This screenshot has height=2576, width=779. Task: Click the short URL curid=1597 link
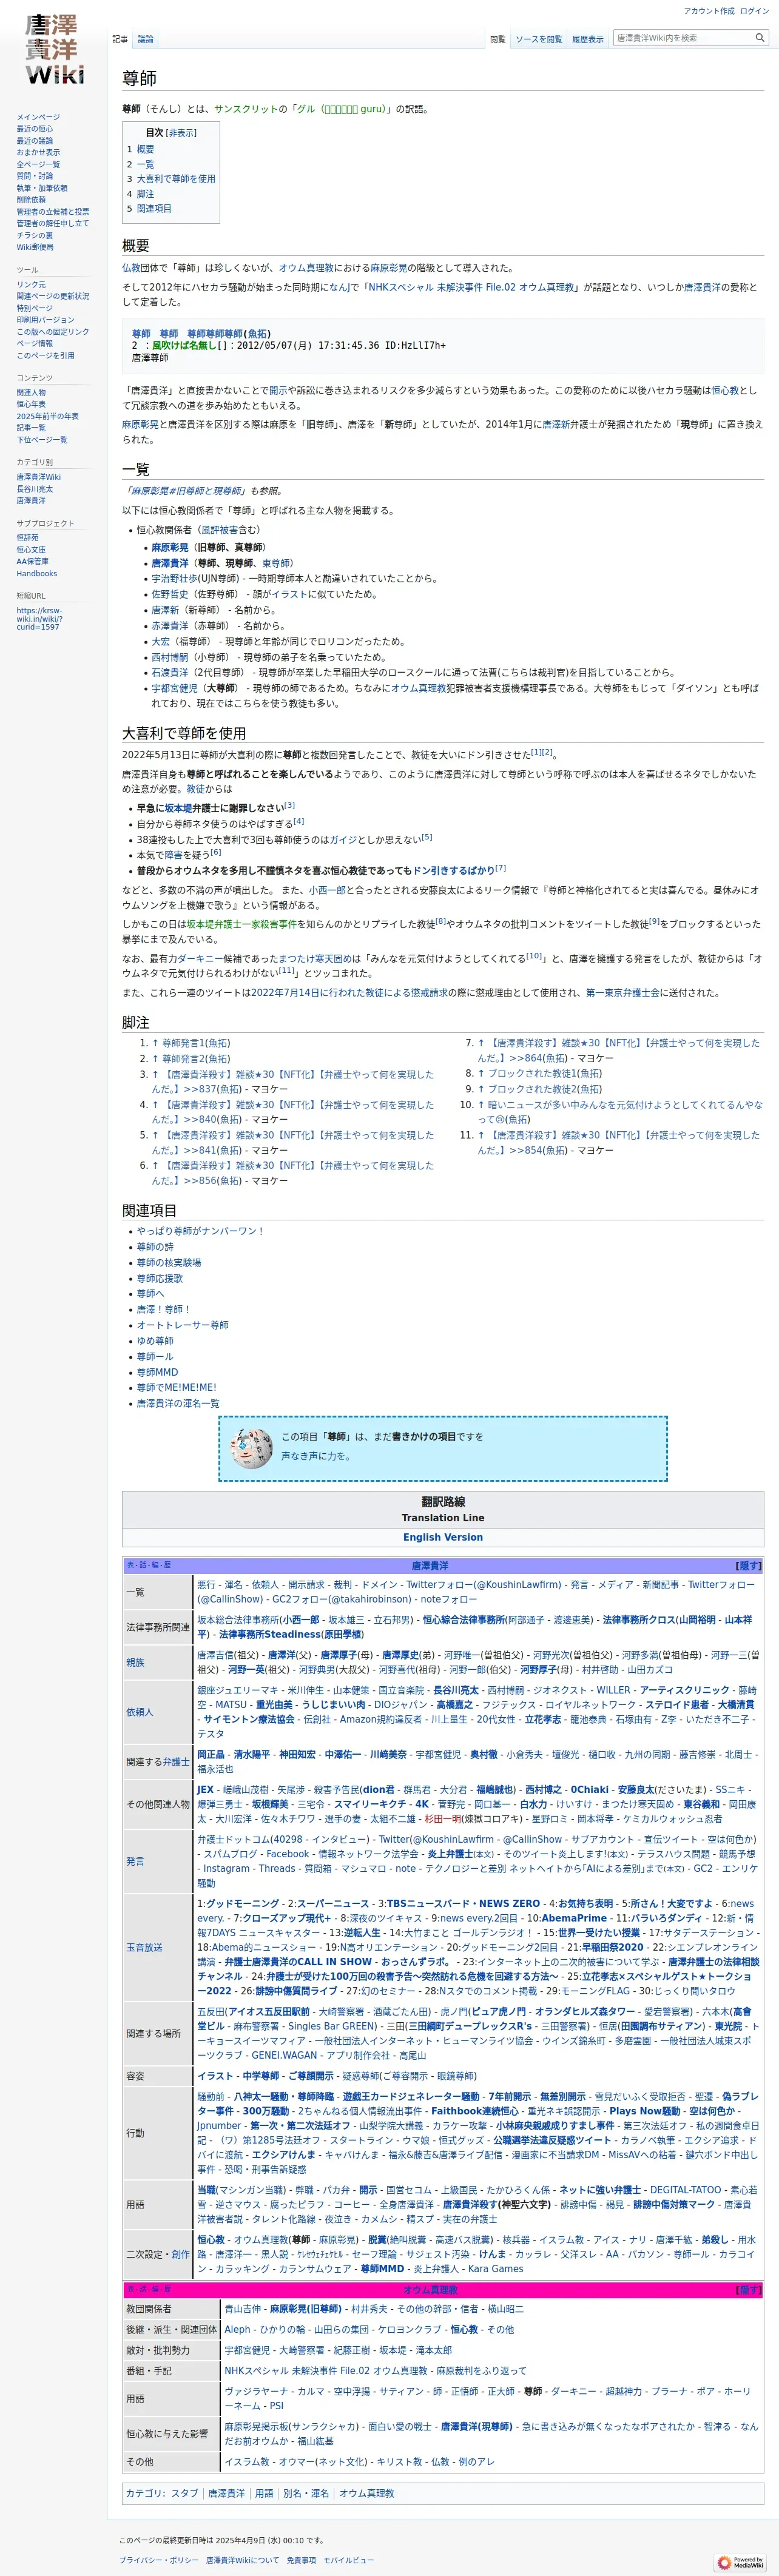tap(39, 618)
